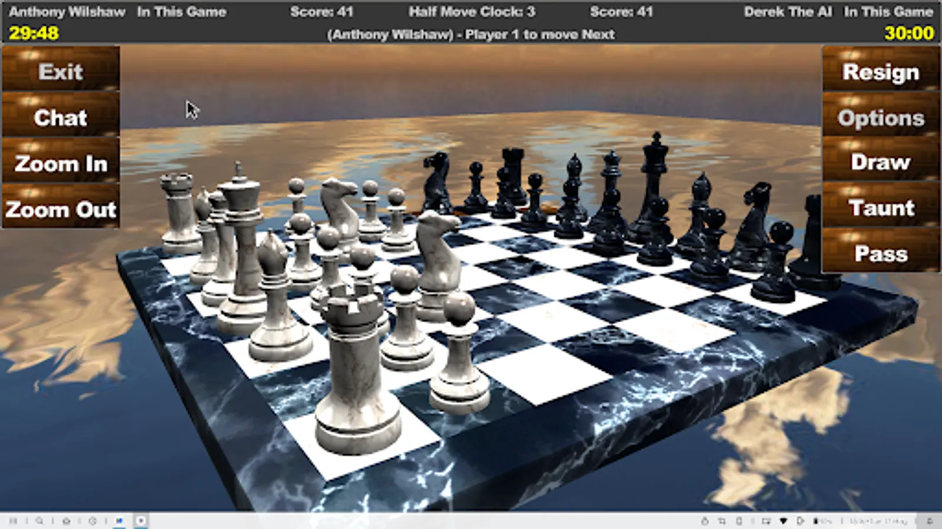The width and height of the screenshot is (942, 529).
Task: Click Derek The AI's 30:00 timer
Action: coord(908,33)
